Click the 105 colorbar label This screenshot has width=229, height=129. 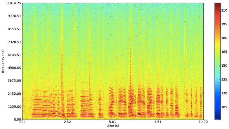pyautogui.click(x=224, y=107)
